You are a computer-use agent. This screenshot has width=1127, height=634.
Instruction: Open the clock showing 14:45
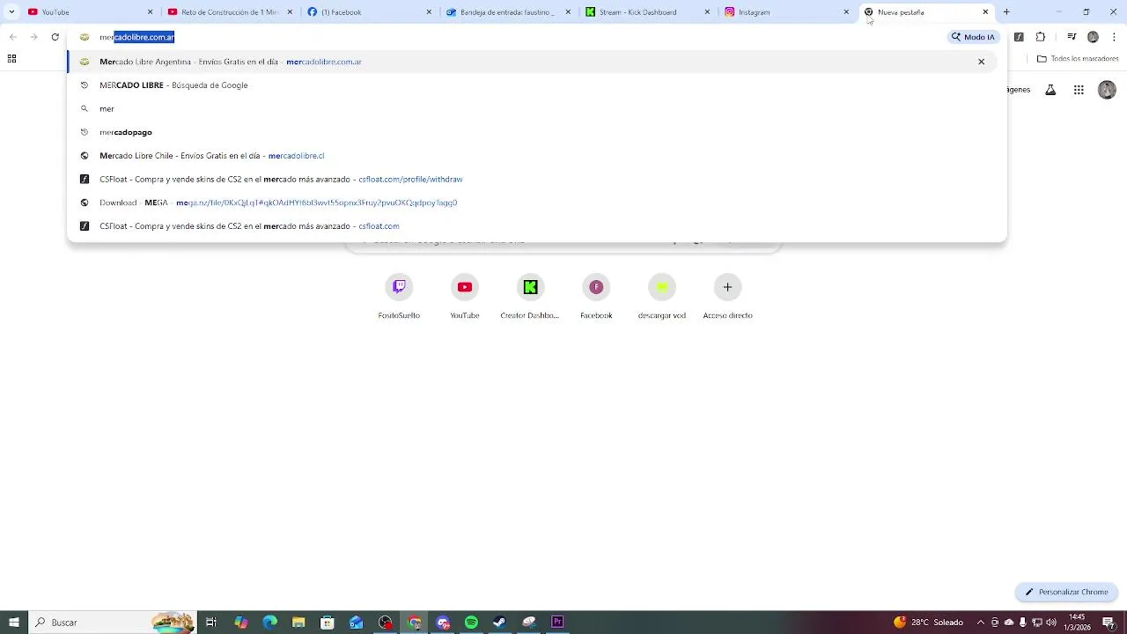click(1077, 622)
